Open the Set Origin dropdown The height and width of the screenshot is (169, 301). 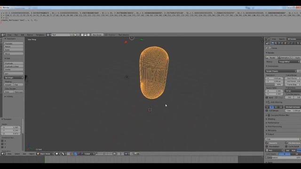14,77
